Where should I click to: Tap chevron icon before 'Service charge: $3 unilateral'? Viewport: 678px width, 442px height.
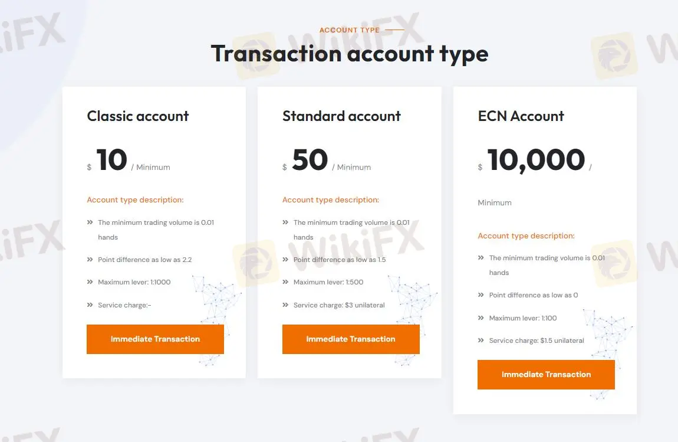point(286,305)
